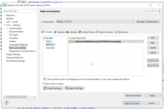Maximize the Properties dialog window
This screenshot has width=164, height=109.
tap(150, 5)
